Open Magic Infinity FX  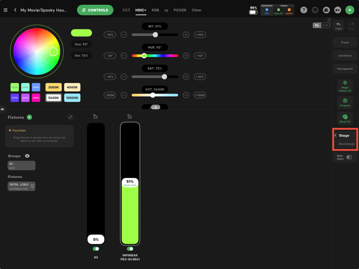coord(345,86)
